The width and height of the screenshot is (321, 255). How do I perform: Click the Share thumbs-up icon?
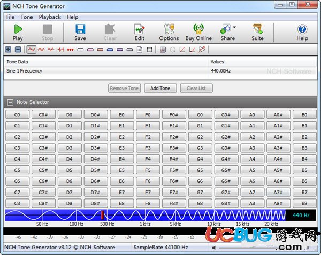(x=226, y=29)
